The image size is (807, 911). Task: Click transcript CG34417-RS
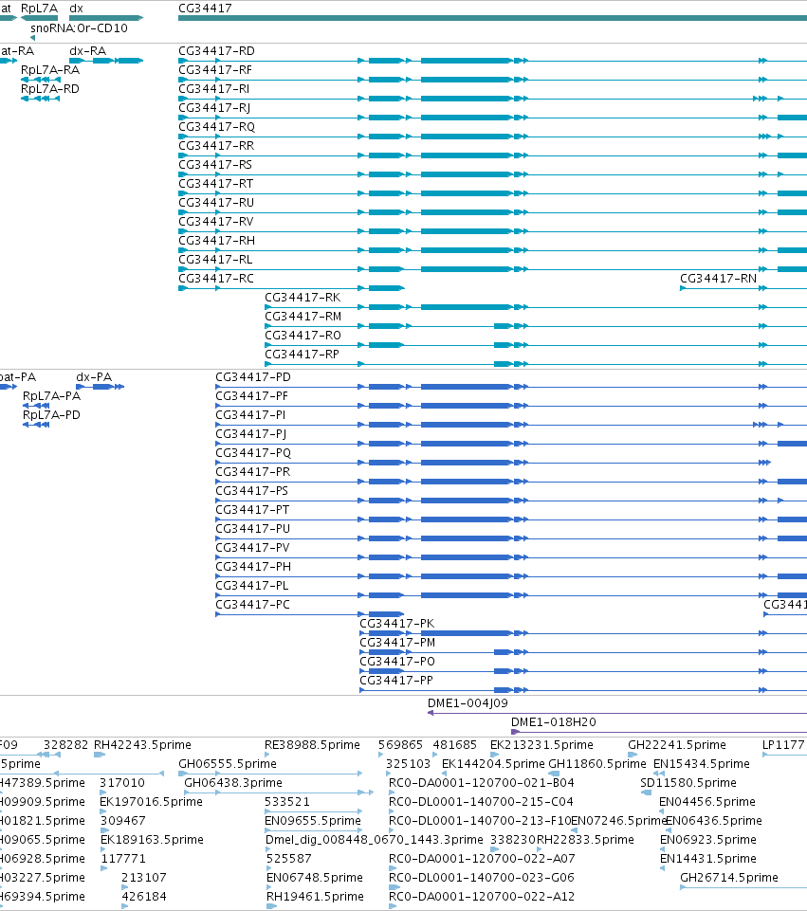pyautogui.click(x=215, y=165)
